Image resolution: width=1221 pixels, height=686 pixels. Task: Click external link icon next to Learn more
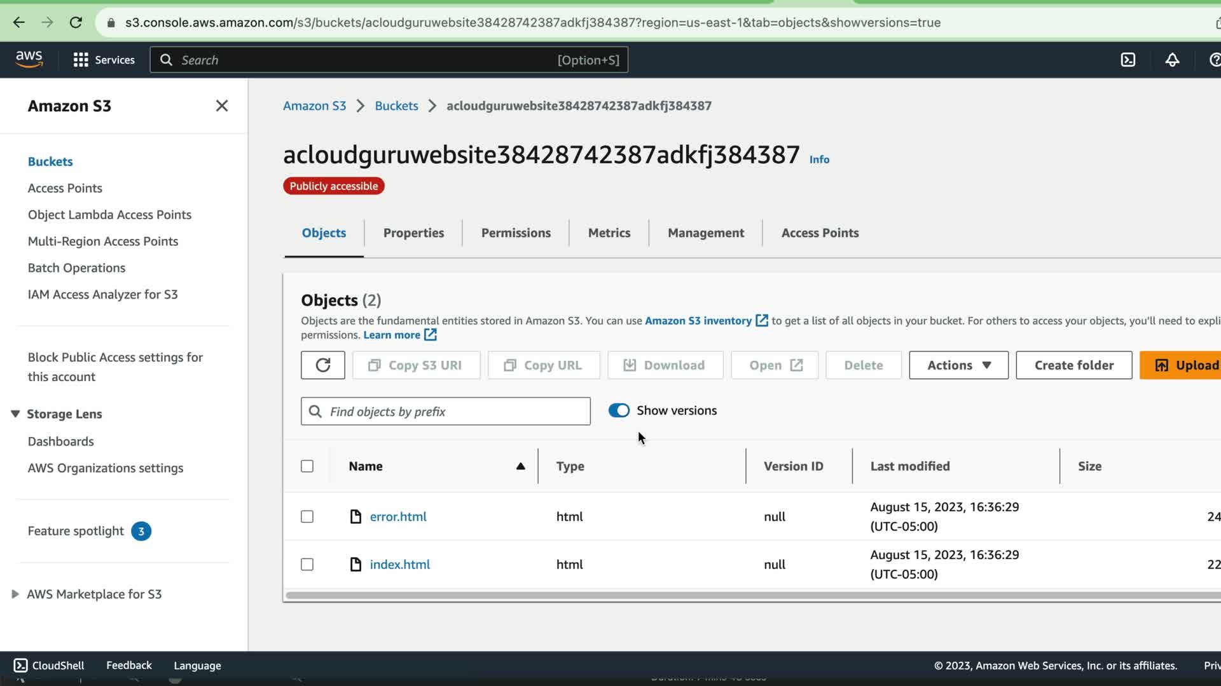pyautogui.click(x=431, y=335)
